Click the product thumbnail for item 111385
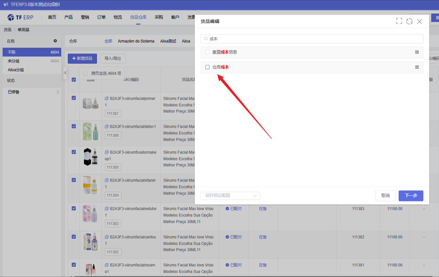439x277 pixels. tap(91, 157)
